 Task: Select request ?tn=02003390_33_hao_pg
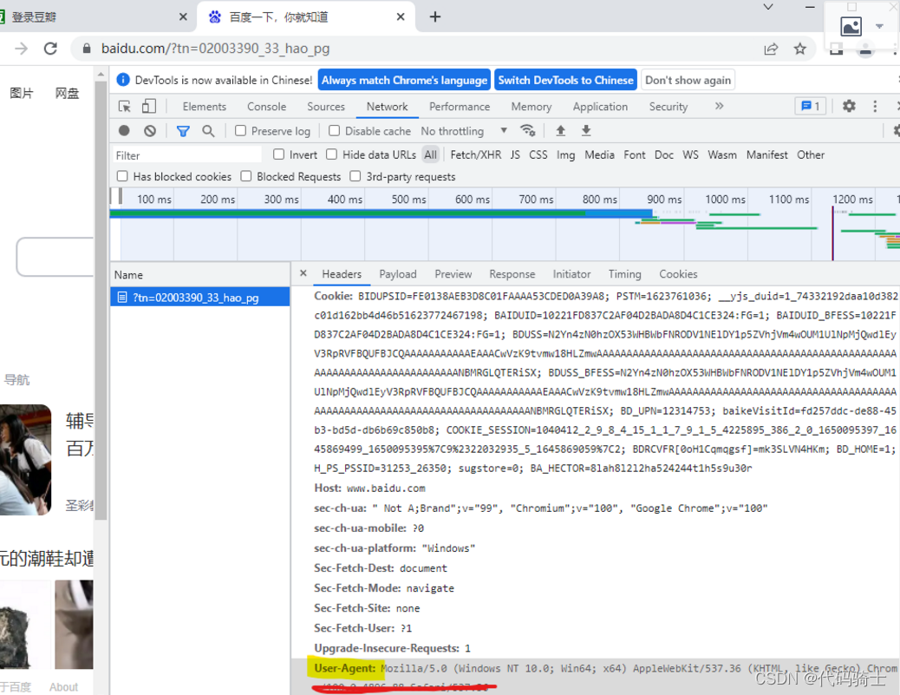click(x=199, y=297)
